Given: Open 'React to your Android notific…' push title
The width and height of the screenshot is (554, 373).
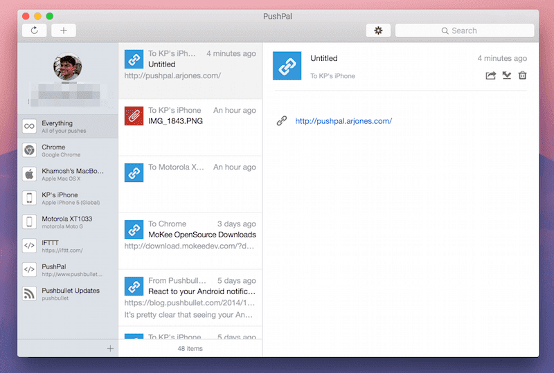Looking at the screenshot, I should pos(202,291).
